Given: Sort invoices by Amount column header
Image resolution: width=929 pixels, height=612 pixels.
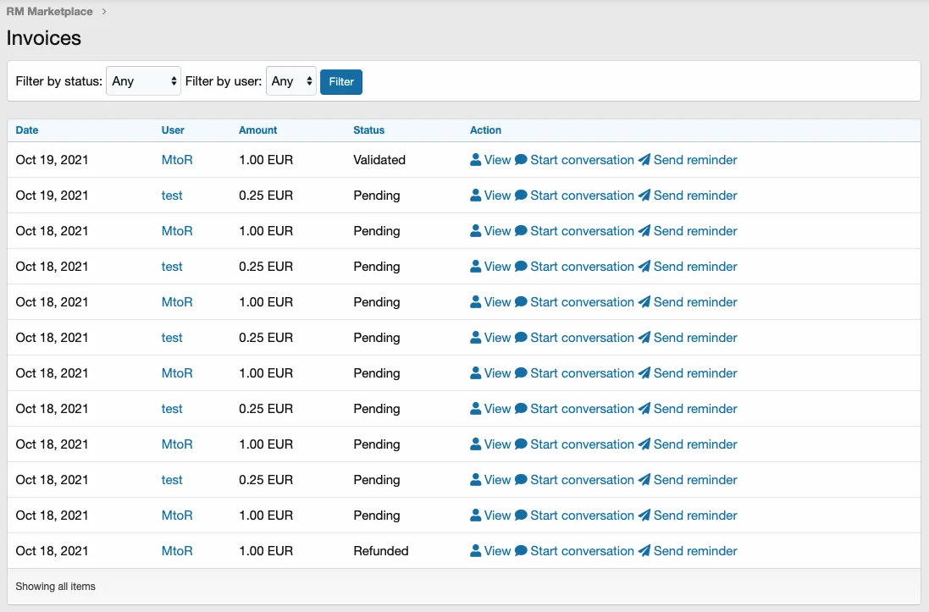Looking at the screenshot, I should [257, 130].
